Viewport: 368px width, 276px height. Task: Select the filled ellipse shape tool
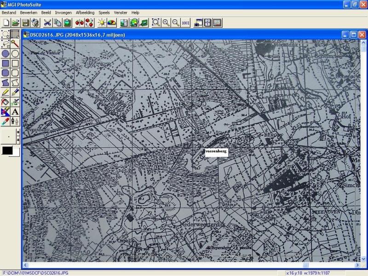pyautogui.click(x=5, y=53)
